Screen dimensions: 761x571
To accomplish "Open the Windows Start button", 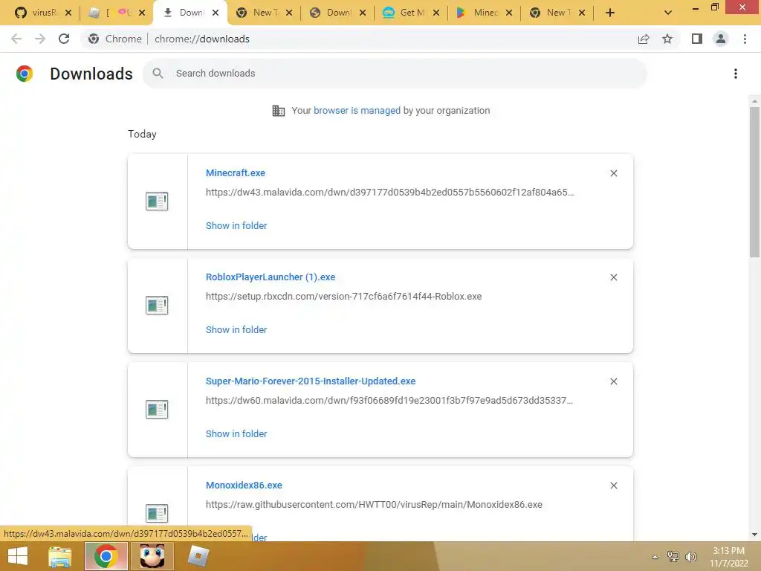I will point(18,556).
